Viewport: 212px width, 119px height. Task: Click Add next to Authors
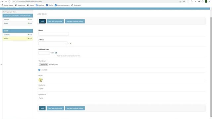pyautogui.click(x=30, y=35)
